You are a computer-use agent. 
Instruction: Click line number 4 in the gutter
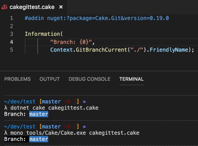[x=11, y=42]
